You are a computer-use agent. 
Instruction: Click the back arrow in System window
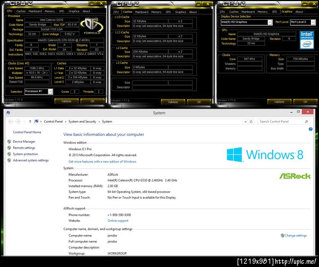[x=11, y=122]
